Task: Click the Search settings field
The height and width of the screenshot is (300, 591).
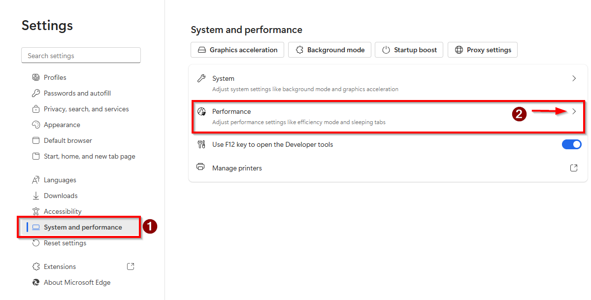Action: 81,56
